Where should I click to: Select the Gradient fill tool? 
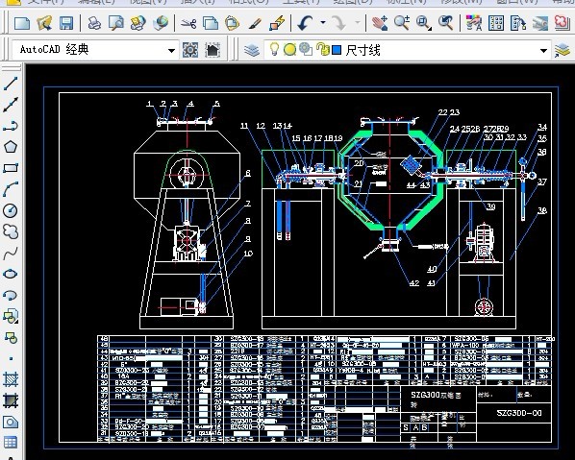(x=11, y=400)
